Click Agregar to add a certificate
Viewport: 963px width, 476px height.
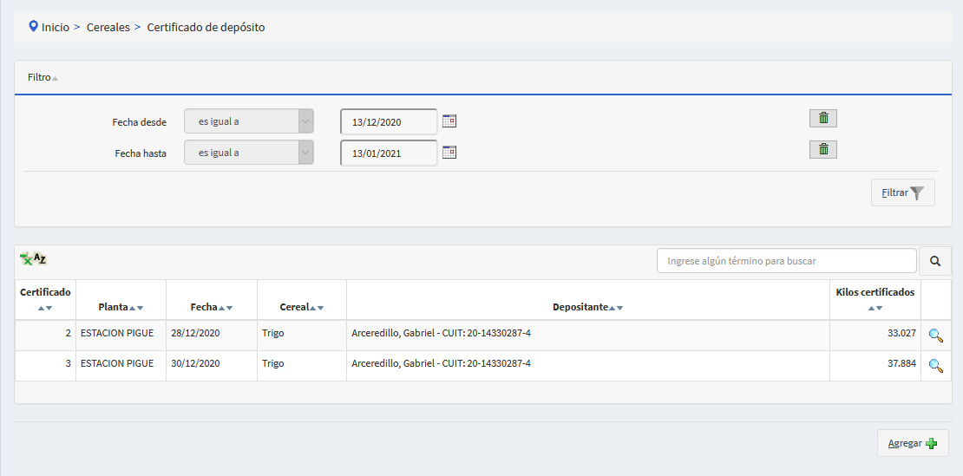click(913, 443)
